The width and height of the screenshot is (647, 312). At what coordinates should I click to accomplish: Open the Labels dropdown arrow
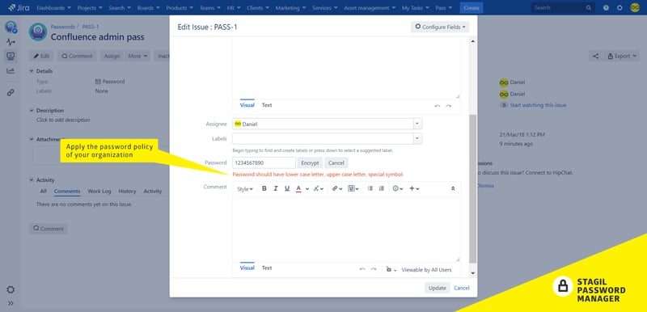(417, 138)
